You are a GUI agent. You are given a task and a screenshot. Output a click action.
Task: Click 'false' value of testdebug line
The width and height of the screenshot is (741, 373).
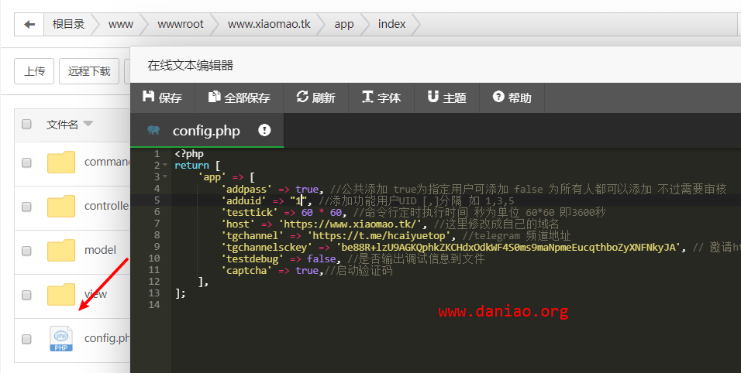322,258
